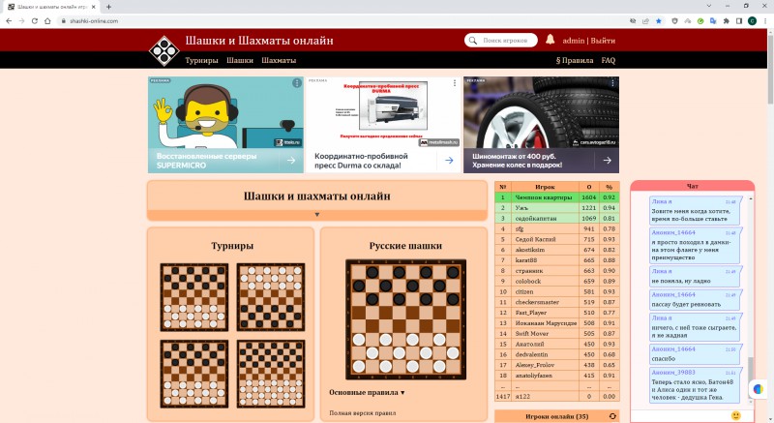Open the Chrome profile avatar

point(752,20)
